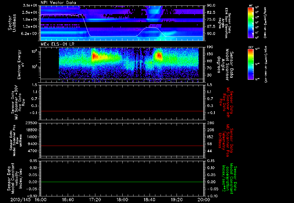Click the 152 telemetry tick label
Image resolution: width=294 pixels, height=203 pixels.
coord(210,137)
